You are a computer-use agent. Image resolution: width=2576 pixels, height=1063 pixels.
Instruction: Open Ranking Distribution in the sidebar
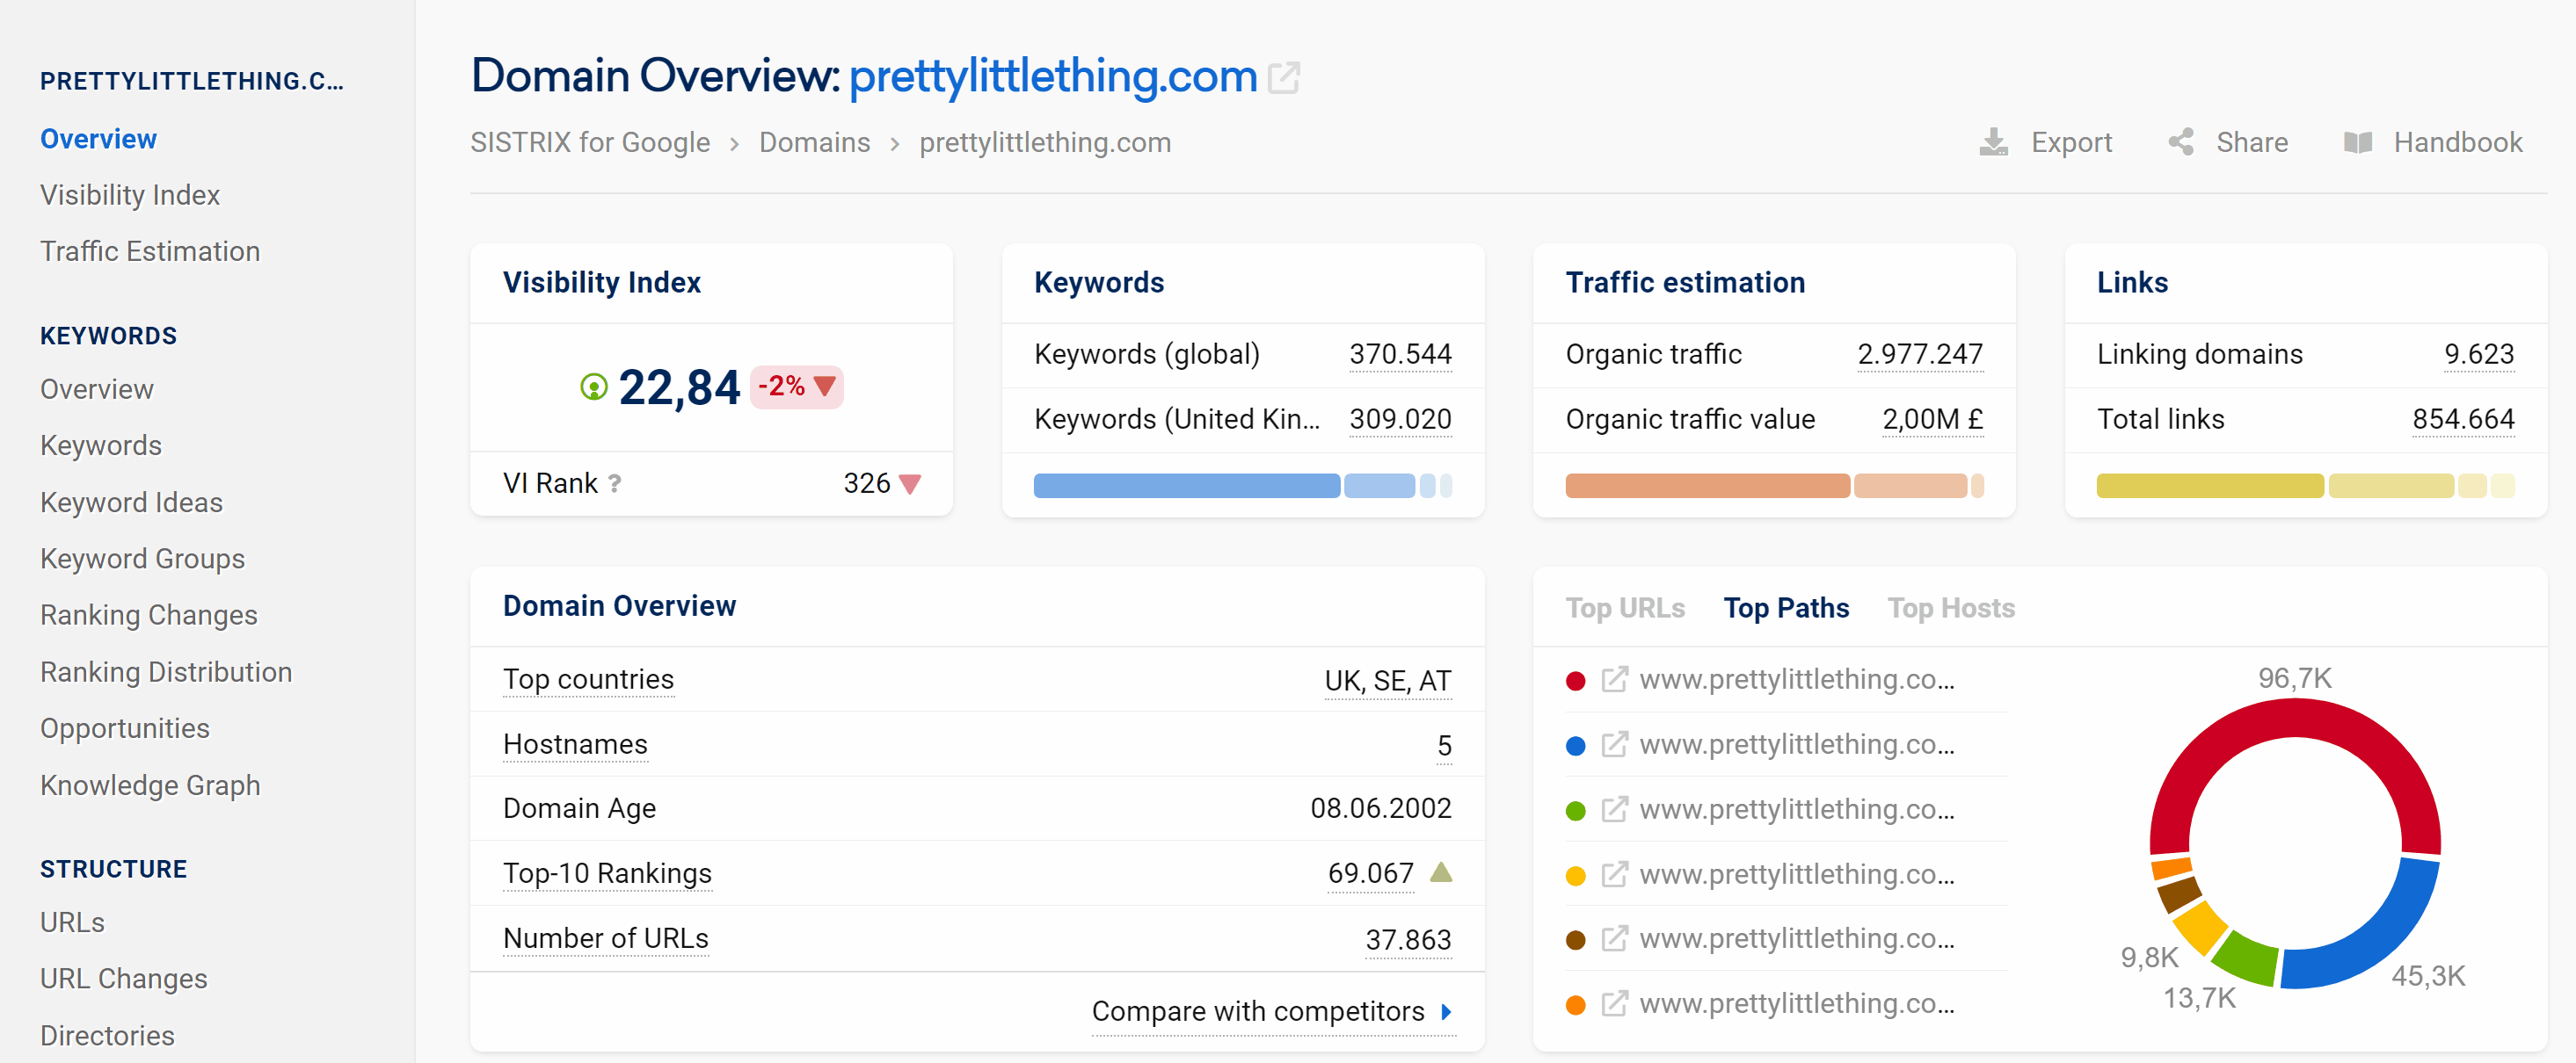[x=166, y=671]
